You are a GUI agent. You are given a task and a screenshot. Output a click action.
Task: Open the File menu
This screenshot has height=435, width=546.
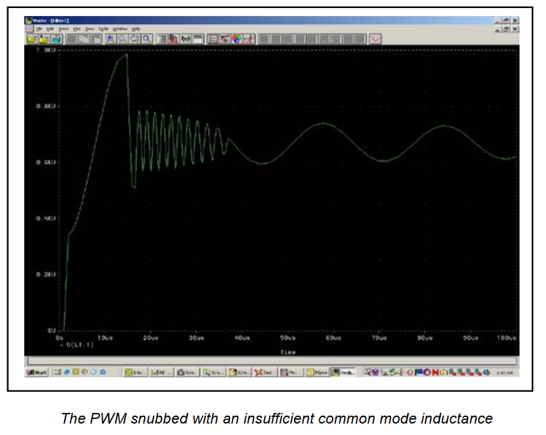(x=39, y=29)
